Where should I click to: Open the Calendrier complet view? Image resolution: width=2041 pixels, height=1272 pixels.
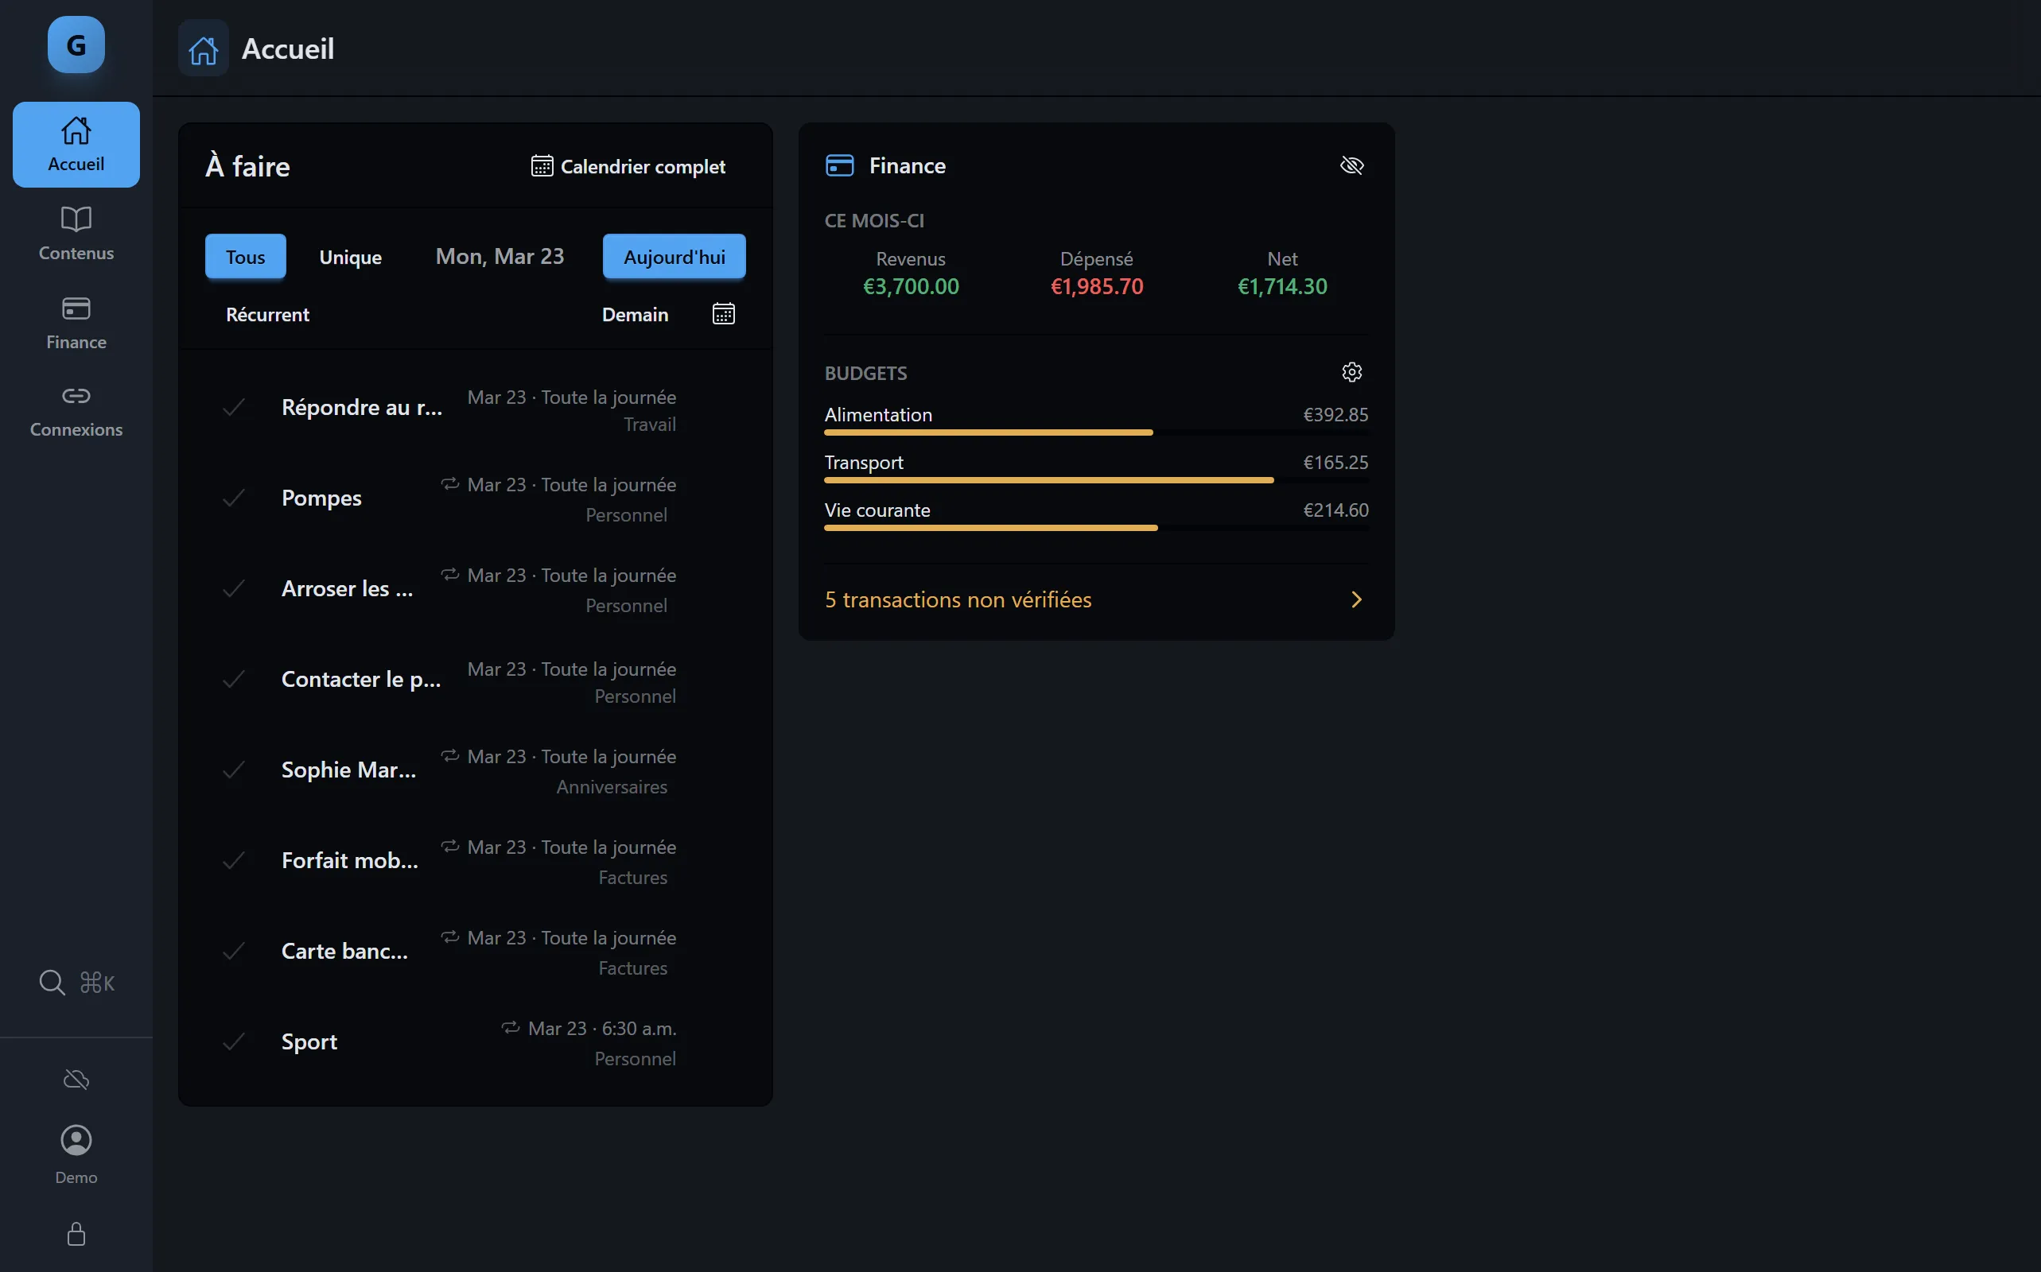click(628, 165)
